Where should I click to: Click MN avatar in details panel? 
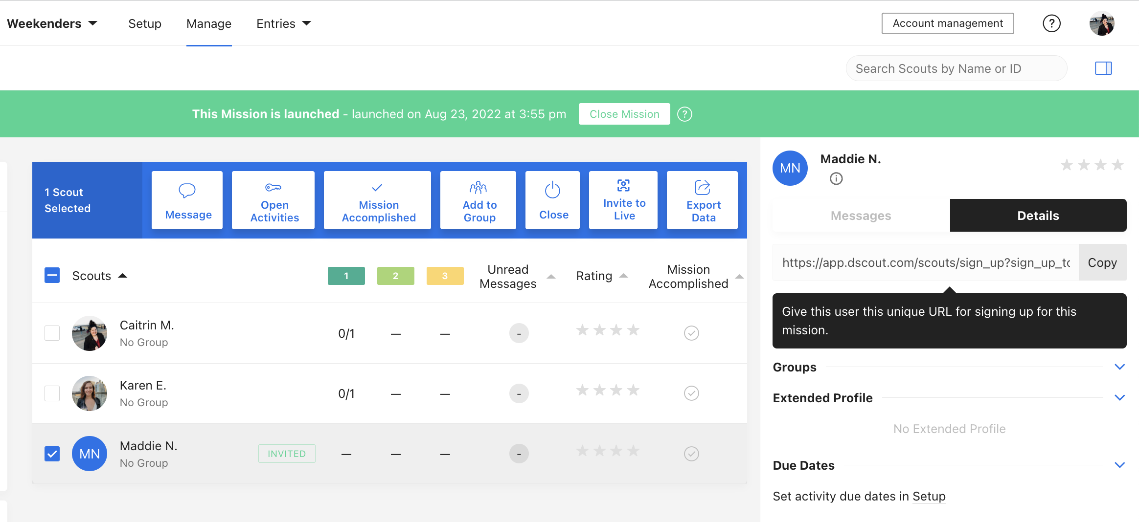(x=790, y=168)
